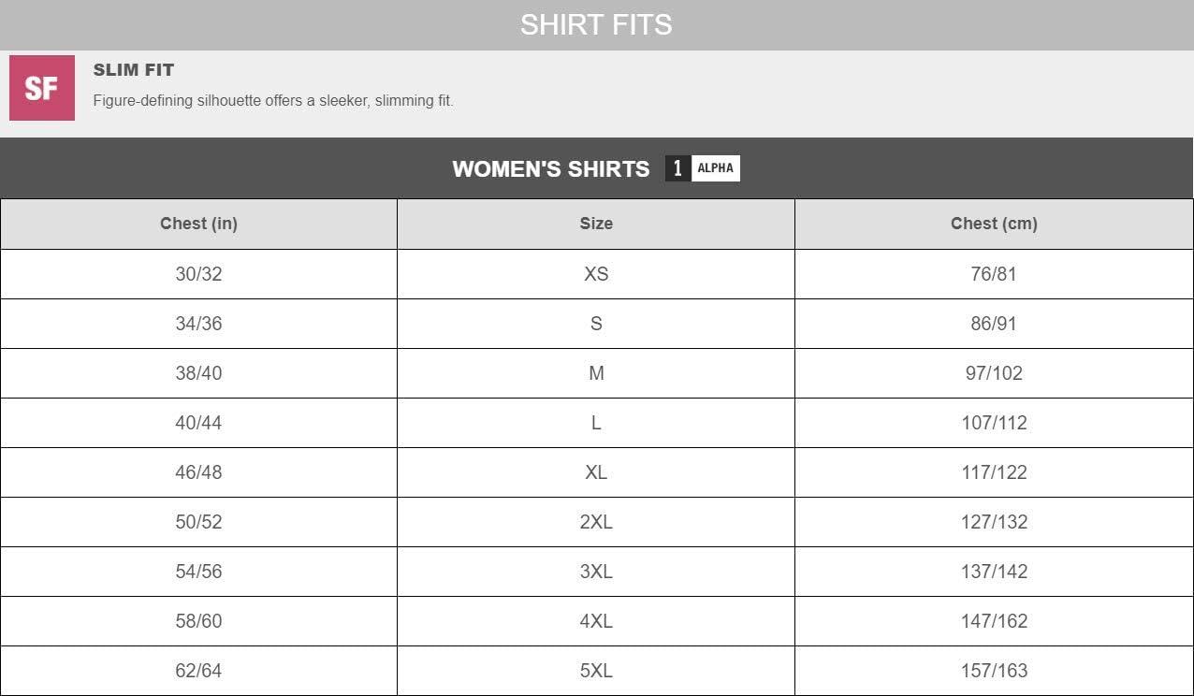The width and height of the screenshot is (1194, 696).
Task: Click the 5XL size cell
Action: pyautogui.click(x=596, y=671)
